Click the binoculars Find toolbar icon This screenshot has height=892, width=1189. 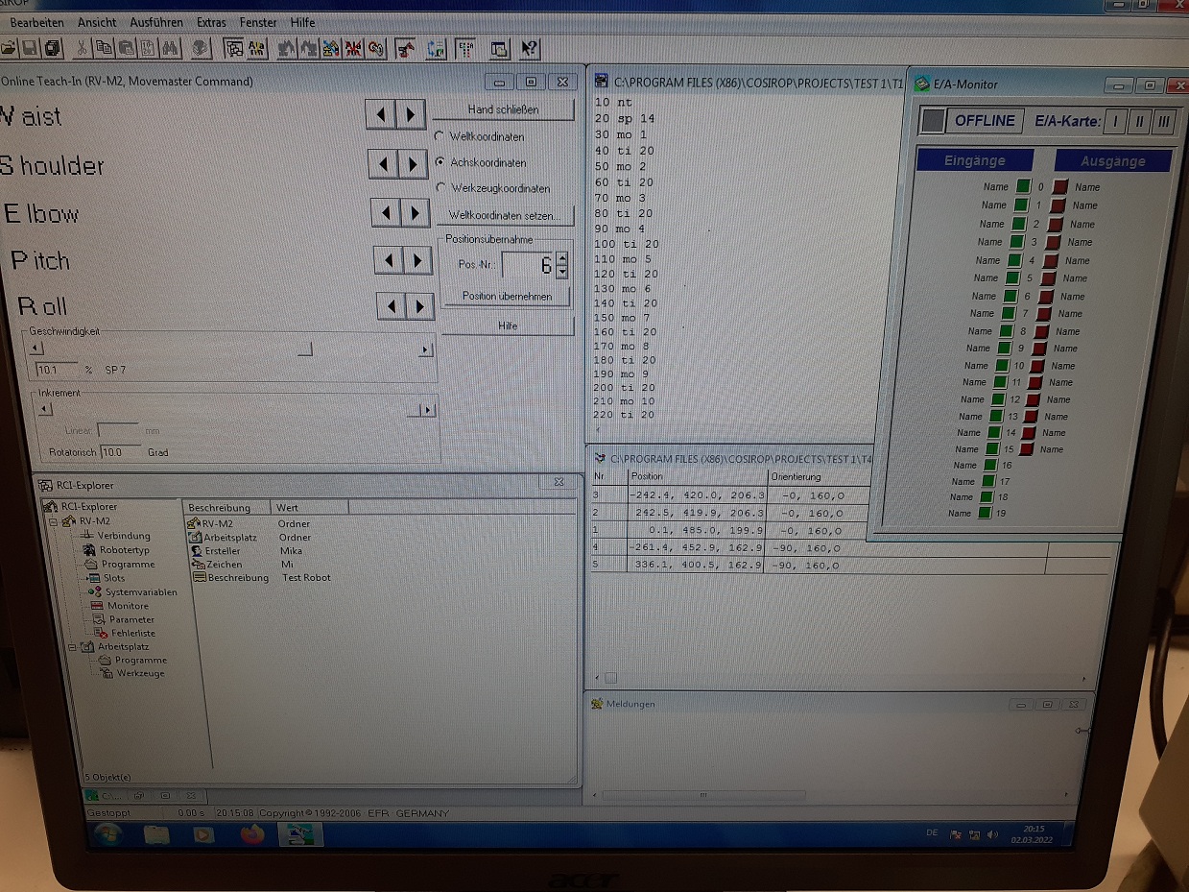pyautogui.click(x=170, y=47)
